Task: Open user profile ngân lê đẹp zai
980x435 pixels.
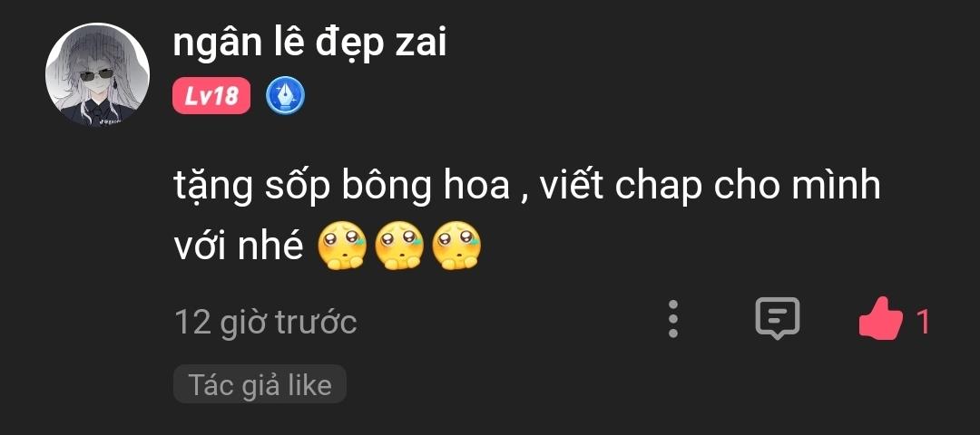Action: click(x=309, y=43)
